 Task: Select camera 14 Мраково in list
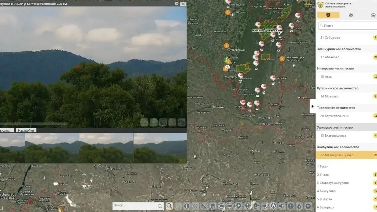pyautogui.click(x=346, y=96)
